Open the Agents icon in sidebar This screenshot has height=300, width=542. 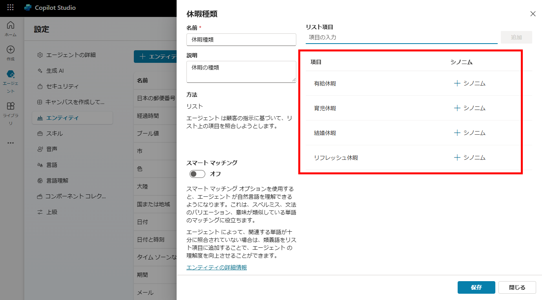tap(11, 74)
